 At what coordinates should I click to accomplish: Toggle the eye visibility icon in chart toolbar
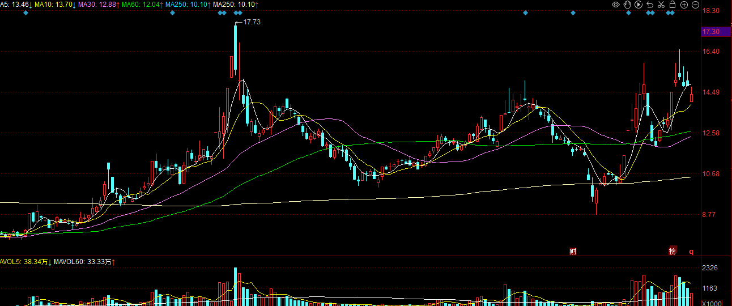tap(616, 5)
